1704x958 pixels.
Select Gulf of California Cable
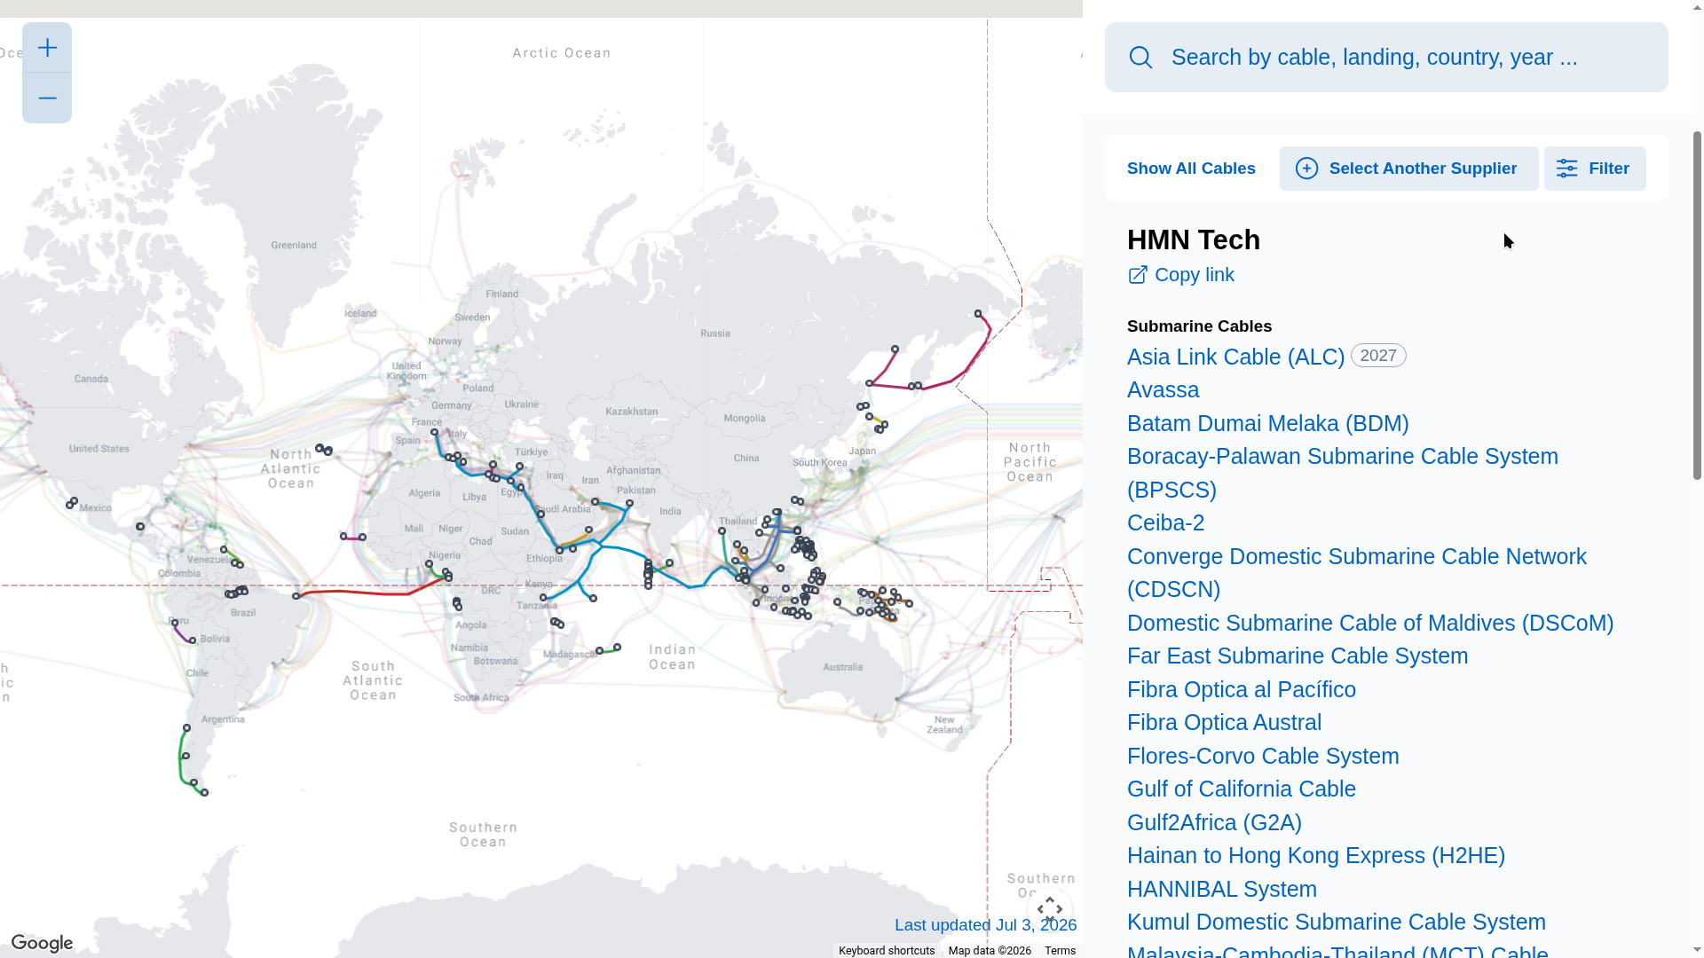point(1242,789)
